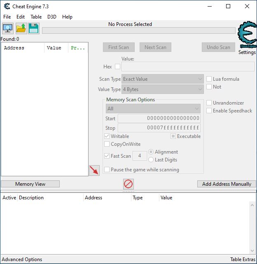Click the address table Address column header
The width and height of the screenshot is (257, 264).
[x=107, y=198]
